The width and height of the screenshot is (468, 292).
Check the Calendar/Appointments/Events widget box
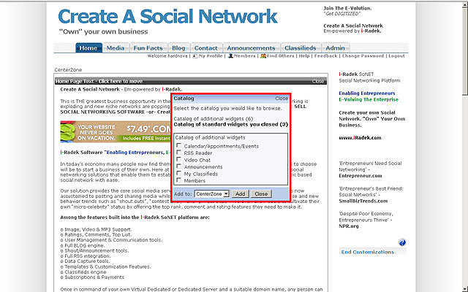tap(179, 145)
